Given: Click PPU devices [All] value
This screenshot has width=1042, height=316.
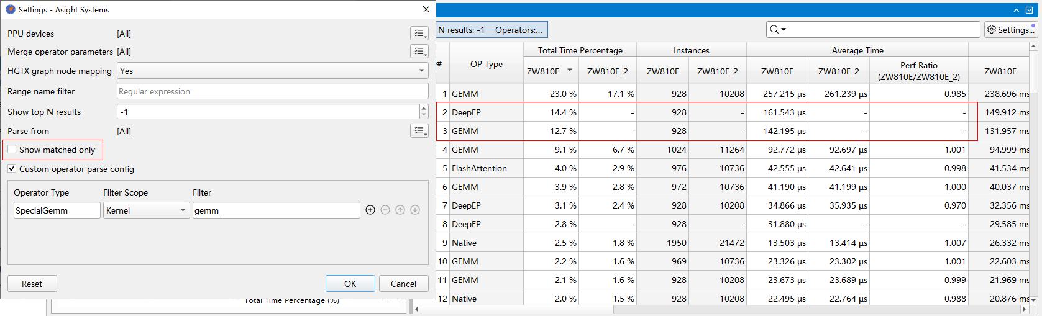Looking at the screenshot, I should [124, 34].
